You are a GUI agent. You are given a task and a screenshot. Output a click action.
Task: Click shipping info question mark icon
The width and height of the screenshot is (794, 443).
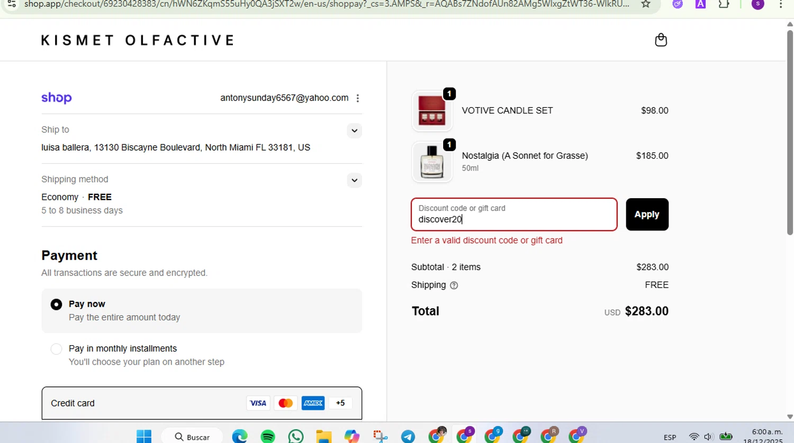(454, 285)
